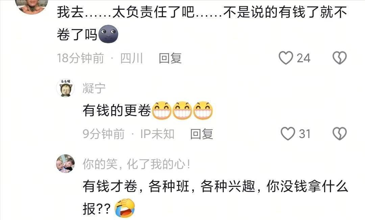Tap the dark moon face emoji
The image size is (365, 220).
click(108, 34)
